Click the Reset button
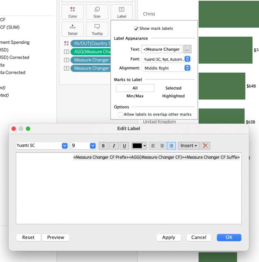 (28, 238)
